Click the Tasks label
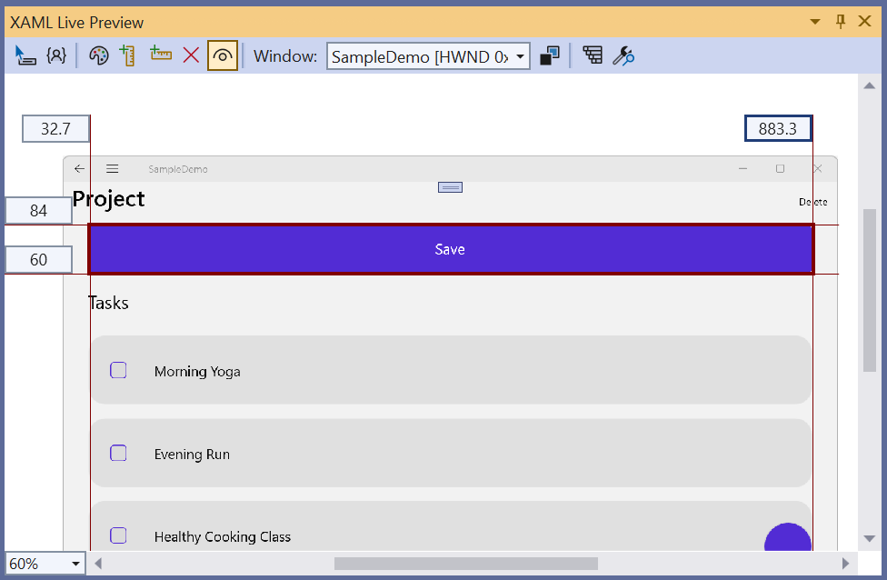This screenshot has height=580, width=887. click(x=109, y=303)
